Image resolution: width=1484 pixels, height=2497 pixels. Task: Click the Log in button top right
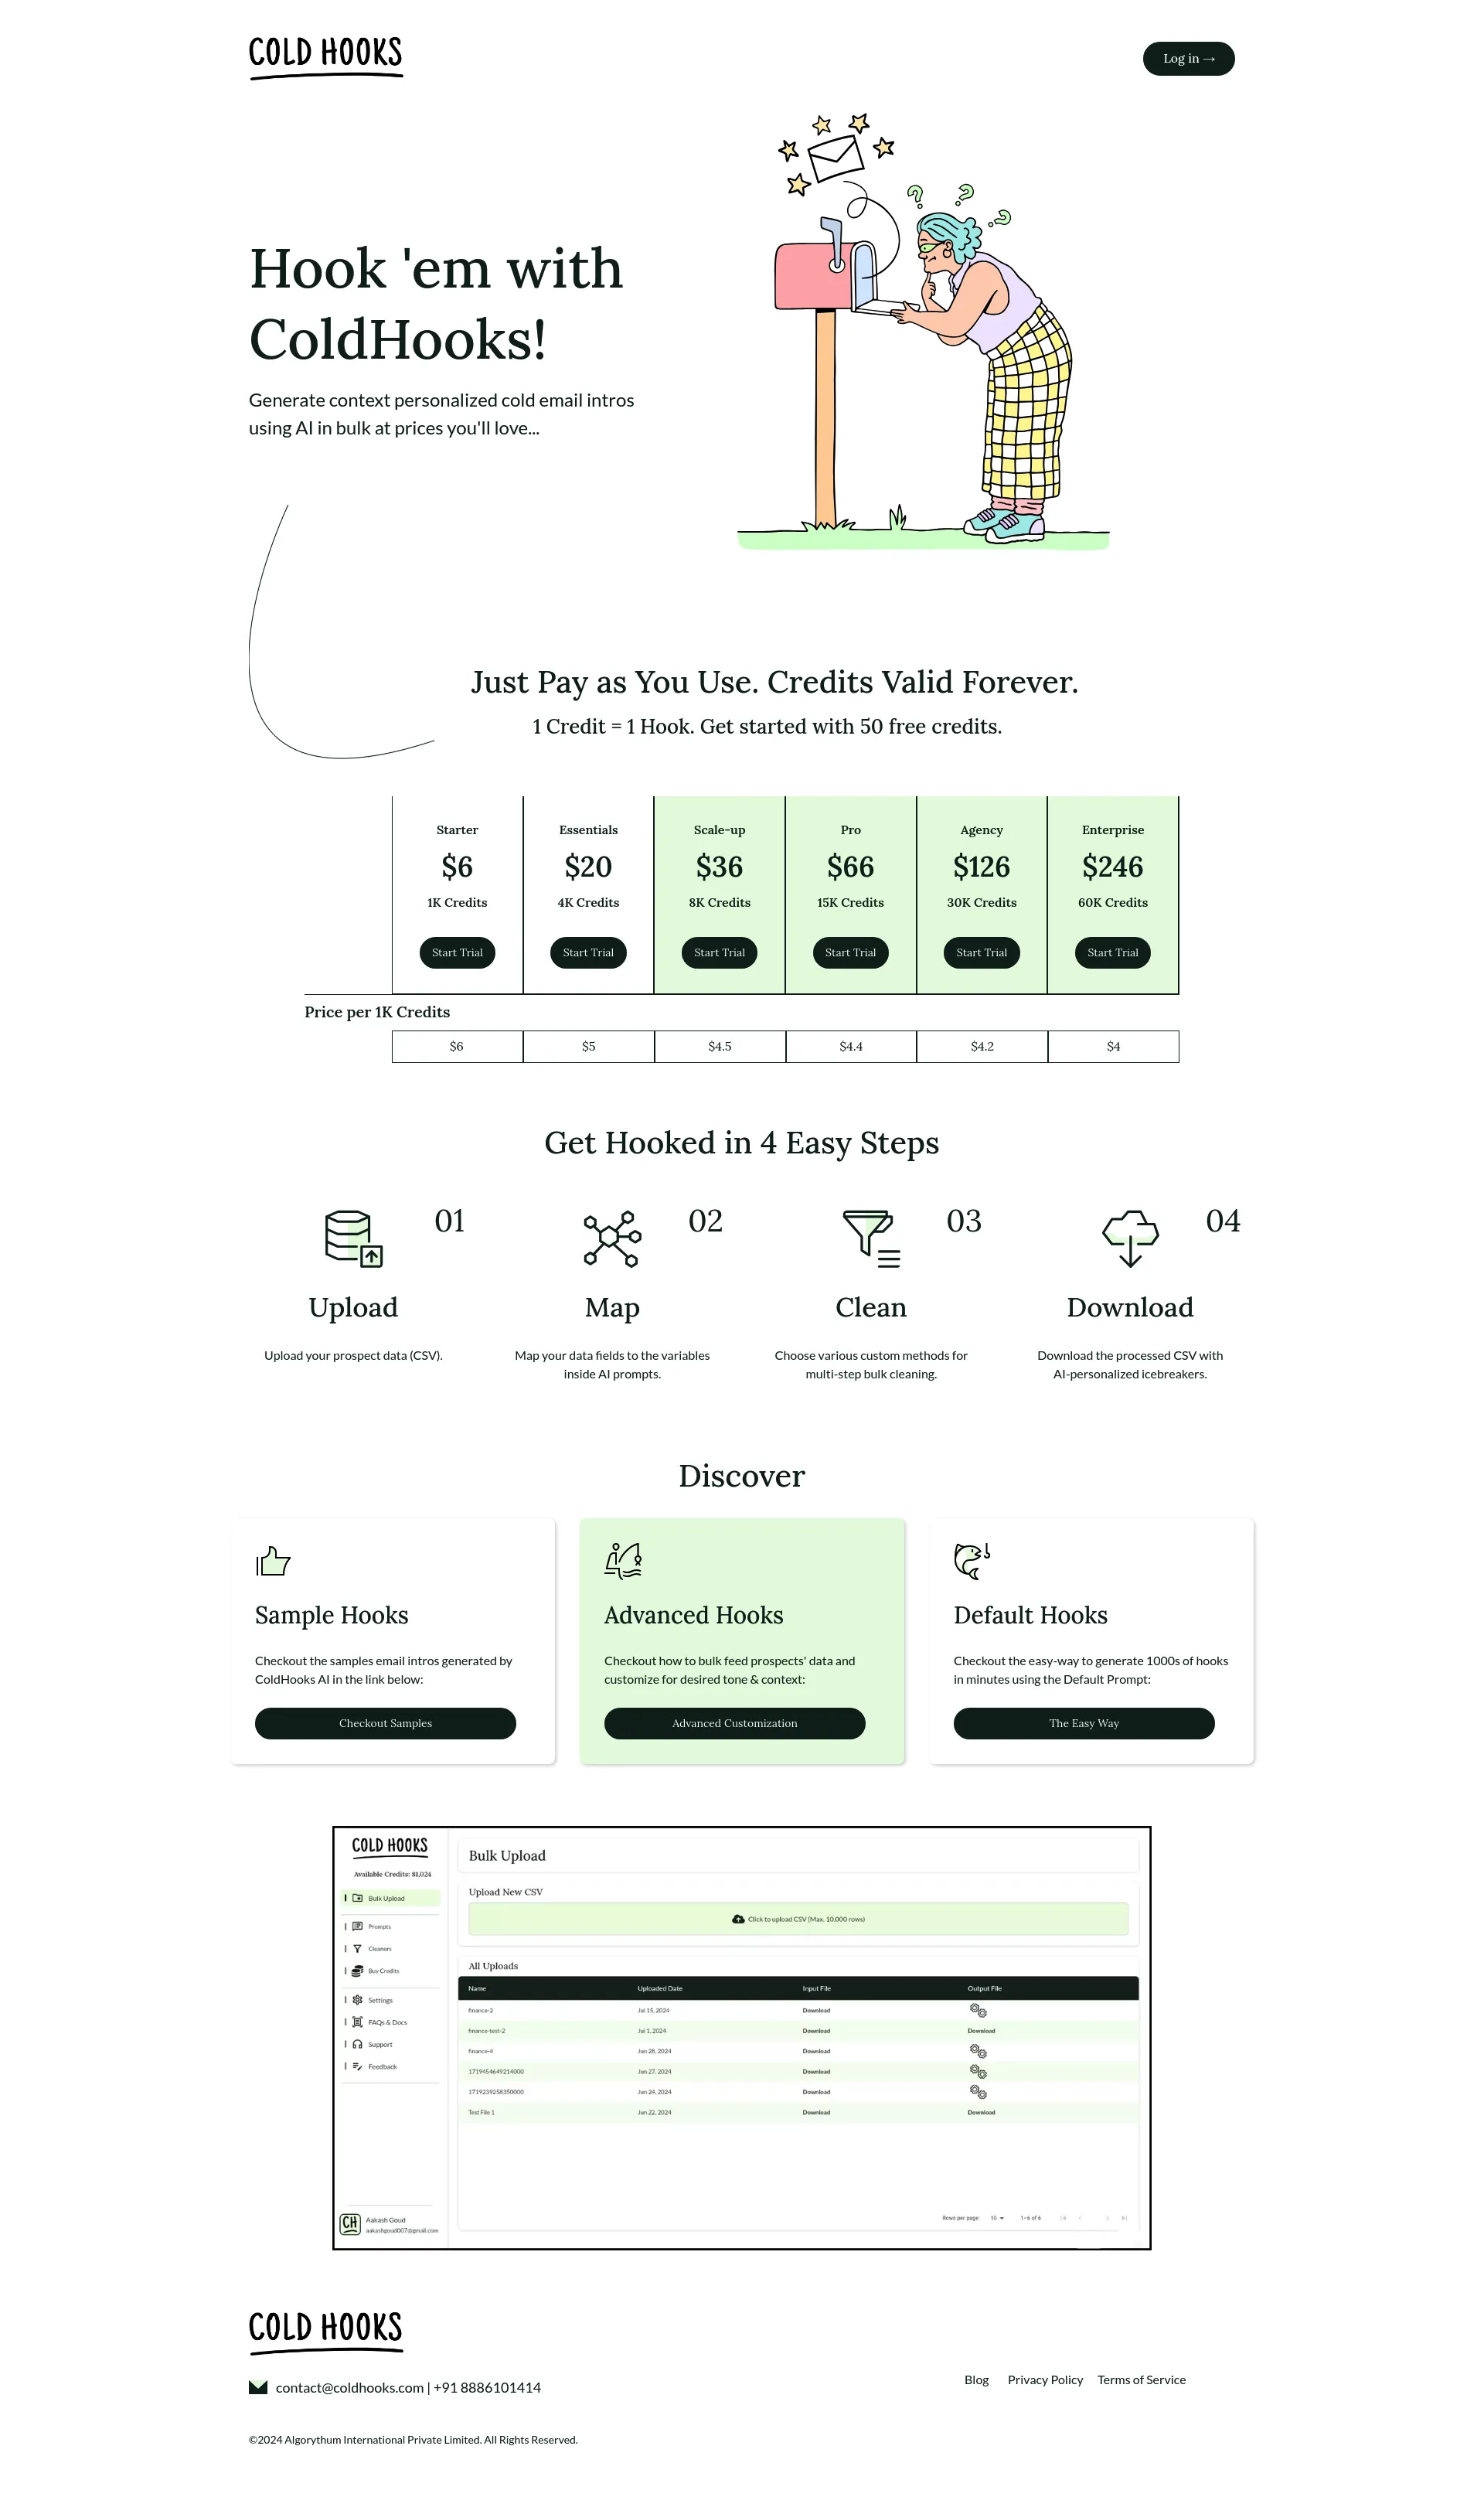1186,58
